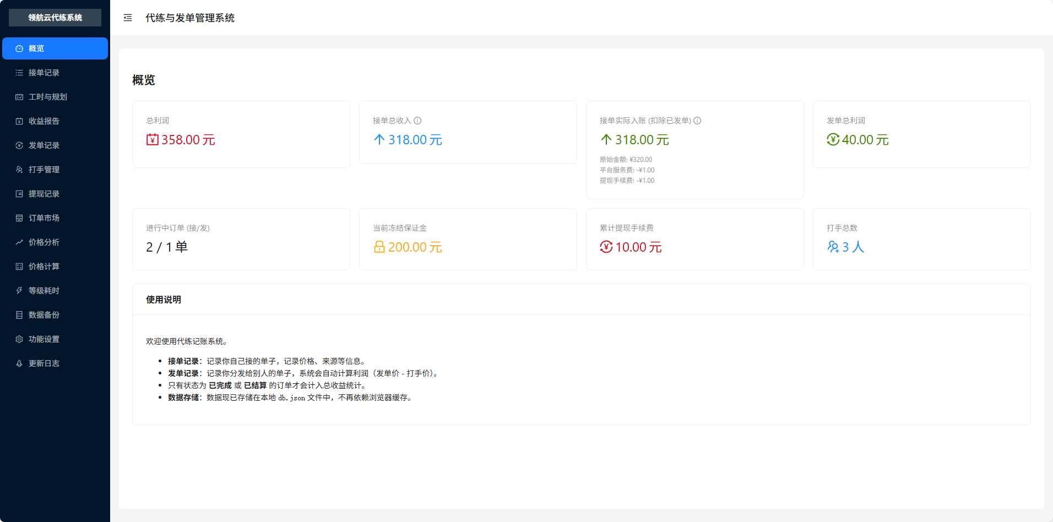The height and width of the screenshot is (522, 1053).
Task: Open the 提现记录 page
Action: 44,194
